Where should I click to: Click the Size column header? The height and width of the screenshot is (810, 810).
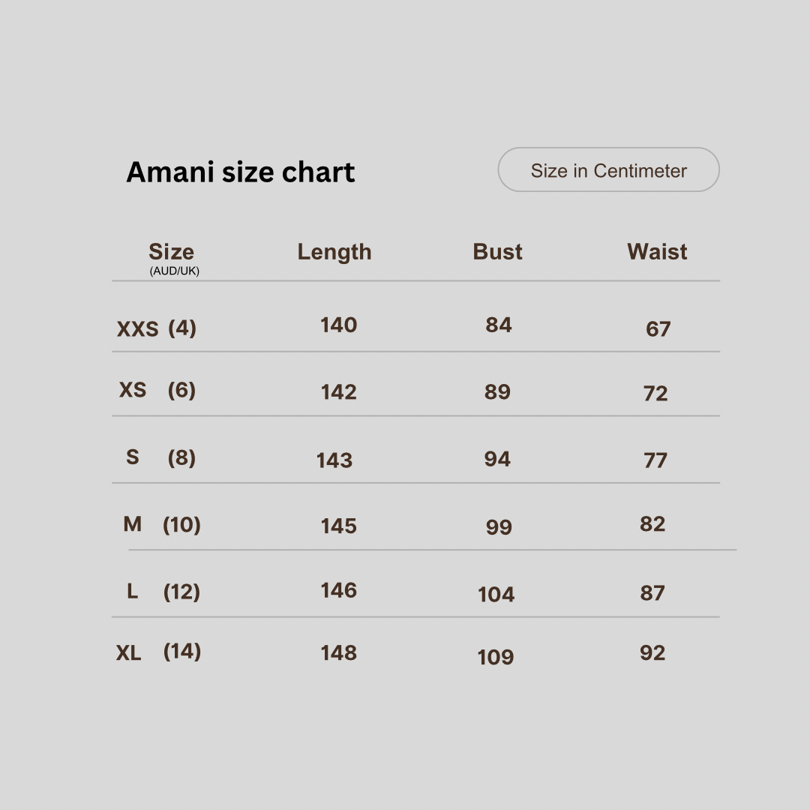coord(171,252)
